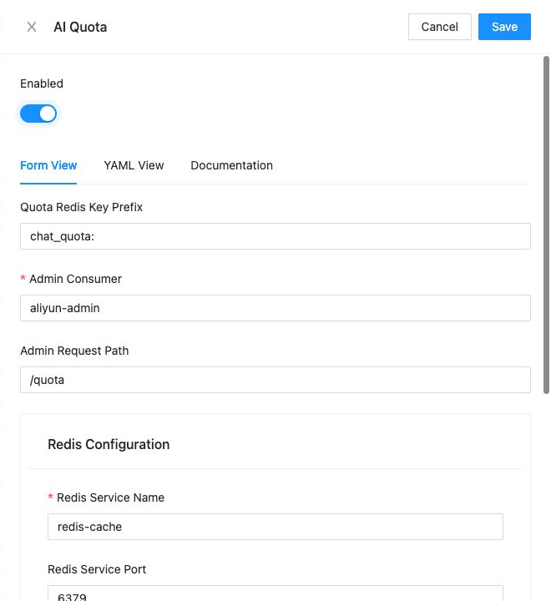Open the Documentation tab
The image size is (551, 601).
click(231, 165)
